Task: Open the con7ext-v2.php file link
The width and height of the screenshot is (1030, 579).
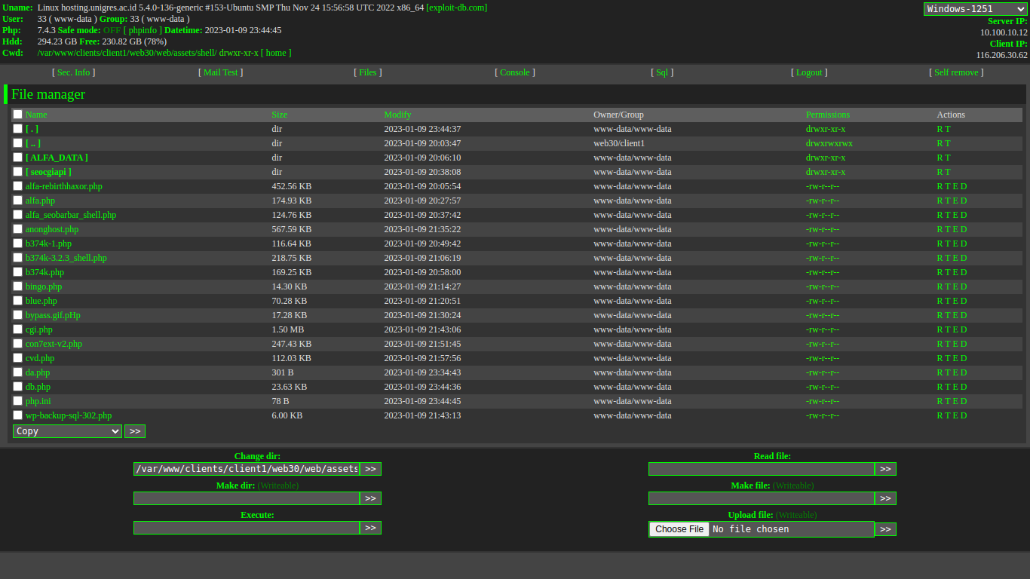Action: click(54, 344)
